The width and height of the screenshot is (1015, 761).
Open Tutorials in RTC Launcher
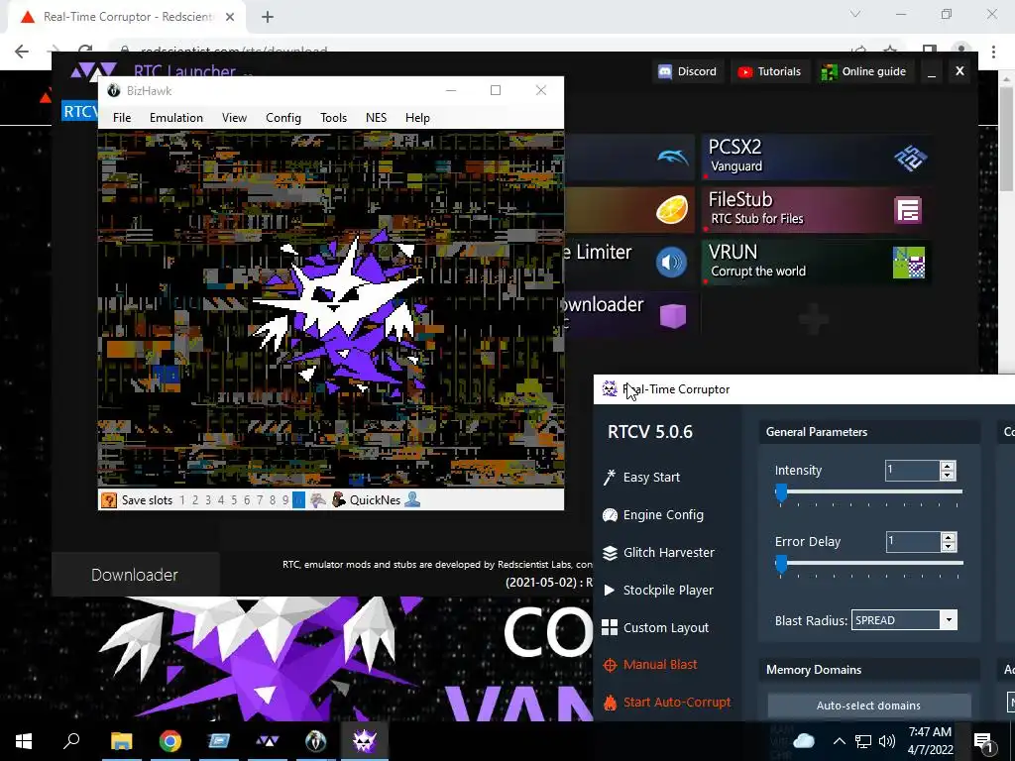[769, 71]
